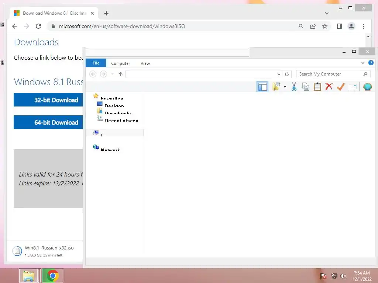Open folder options icon in Explorer toolbar
Viewport: 378px width, 283px height.
pyautogui.click(x=276, y=87)
